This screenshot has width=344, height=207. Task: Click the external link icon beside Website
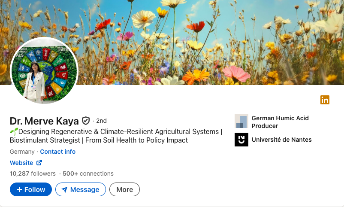click(39, 163)
